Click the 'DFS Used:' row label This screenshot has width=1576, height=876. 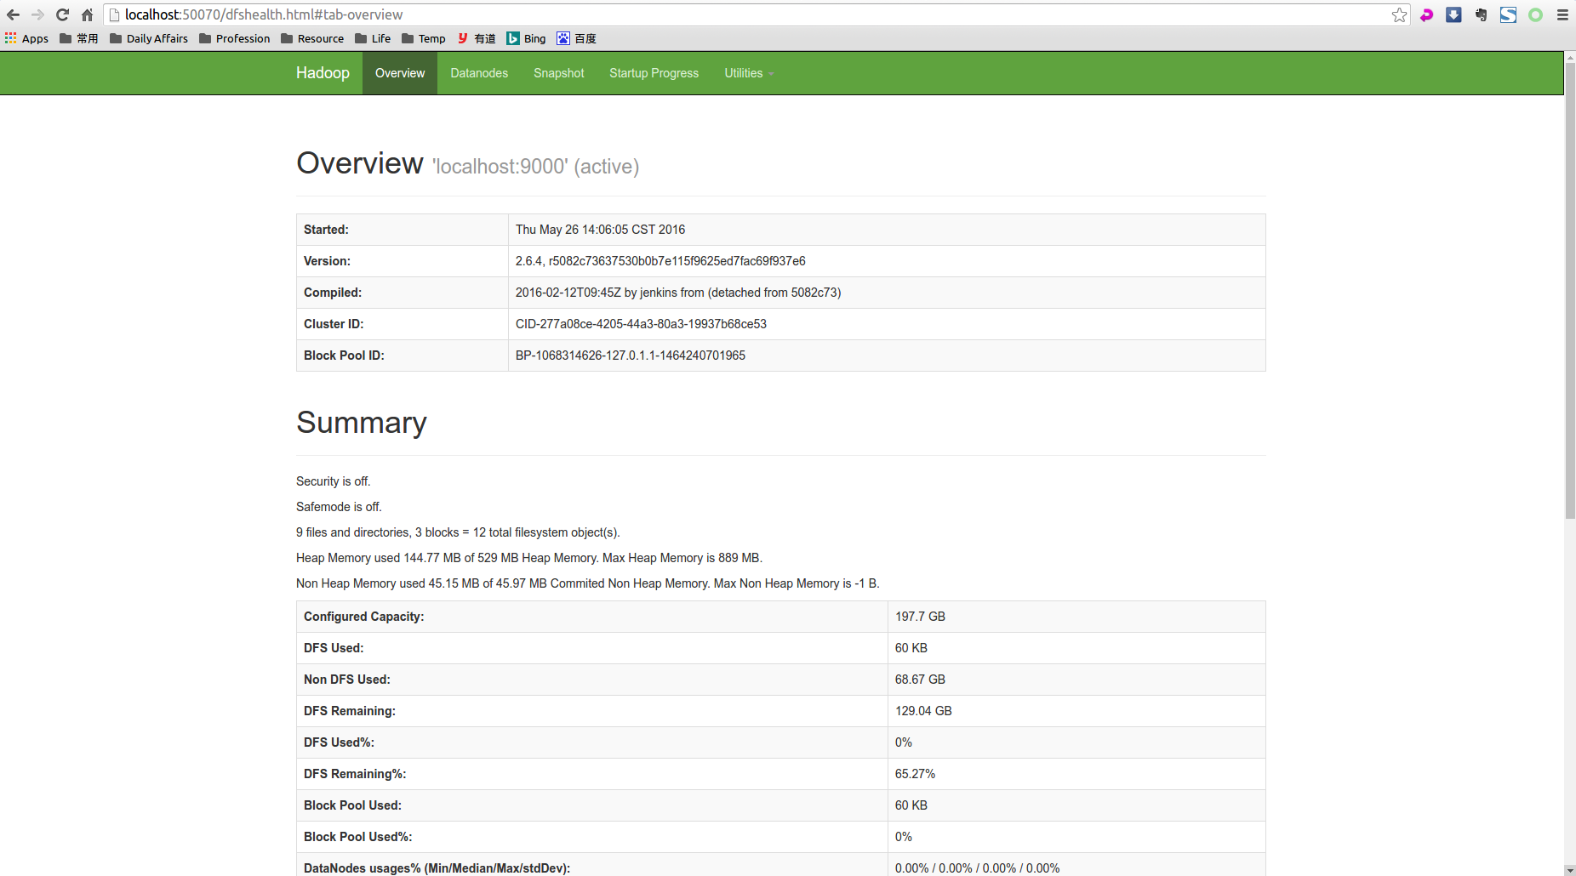coord(334,648)
